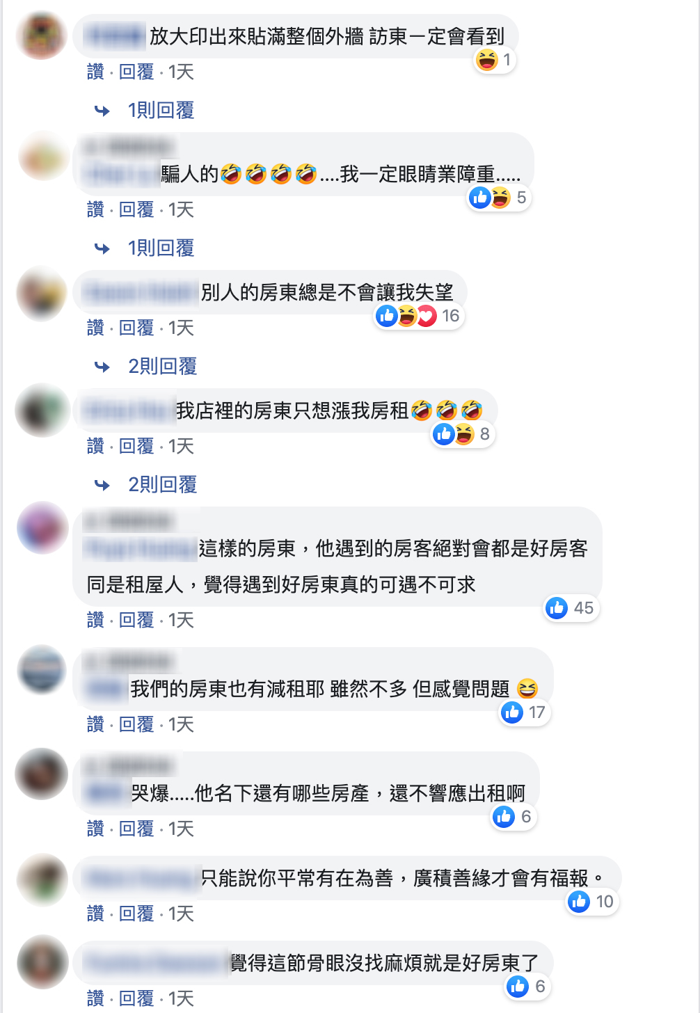View the 16 reactions on the 別人的房東 comment
Image resolution: width=700 pixels, height=1013 pixels.
point(419,317)
